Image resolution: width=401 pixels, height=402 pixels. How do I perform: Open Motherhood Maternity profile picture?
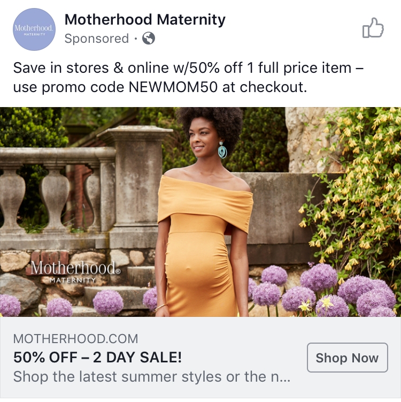pos(34,29)
